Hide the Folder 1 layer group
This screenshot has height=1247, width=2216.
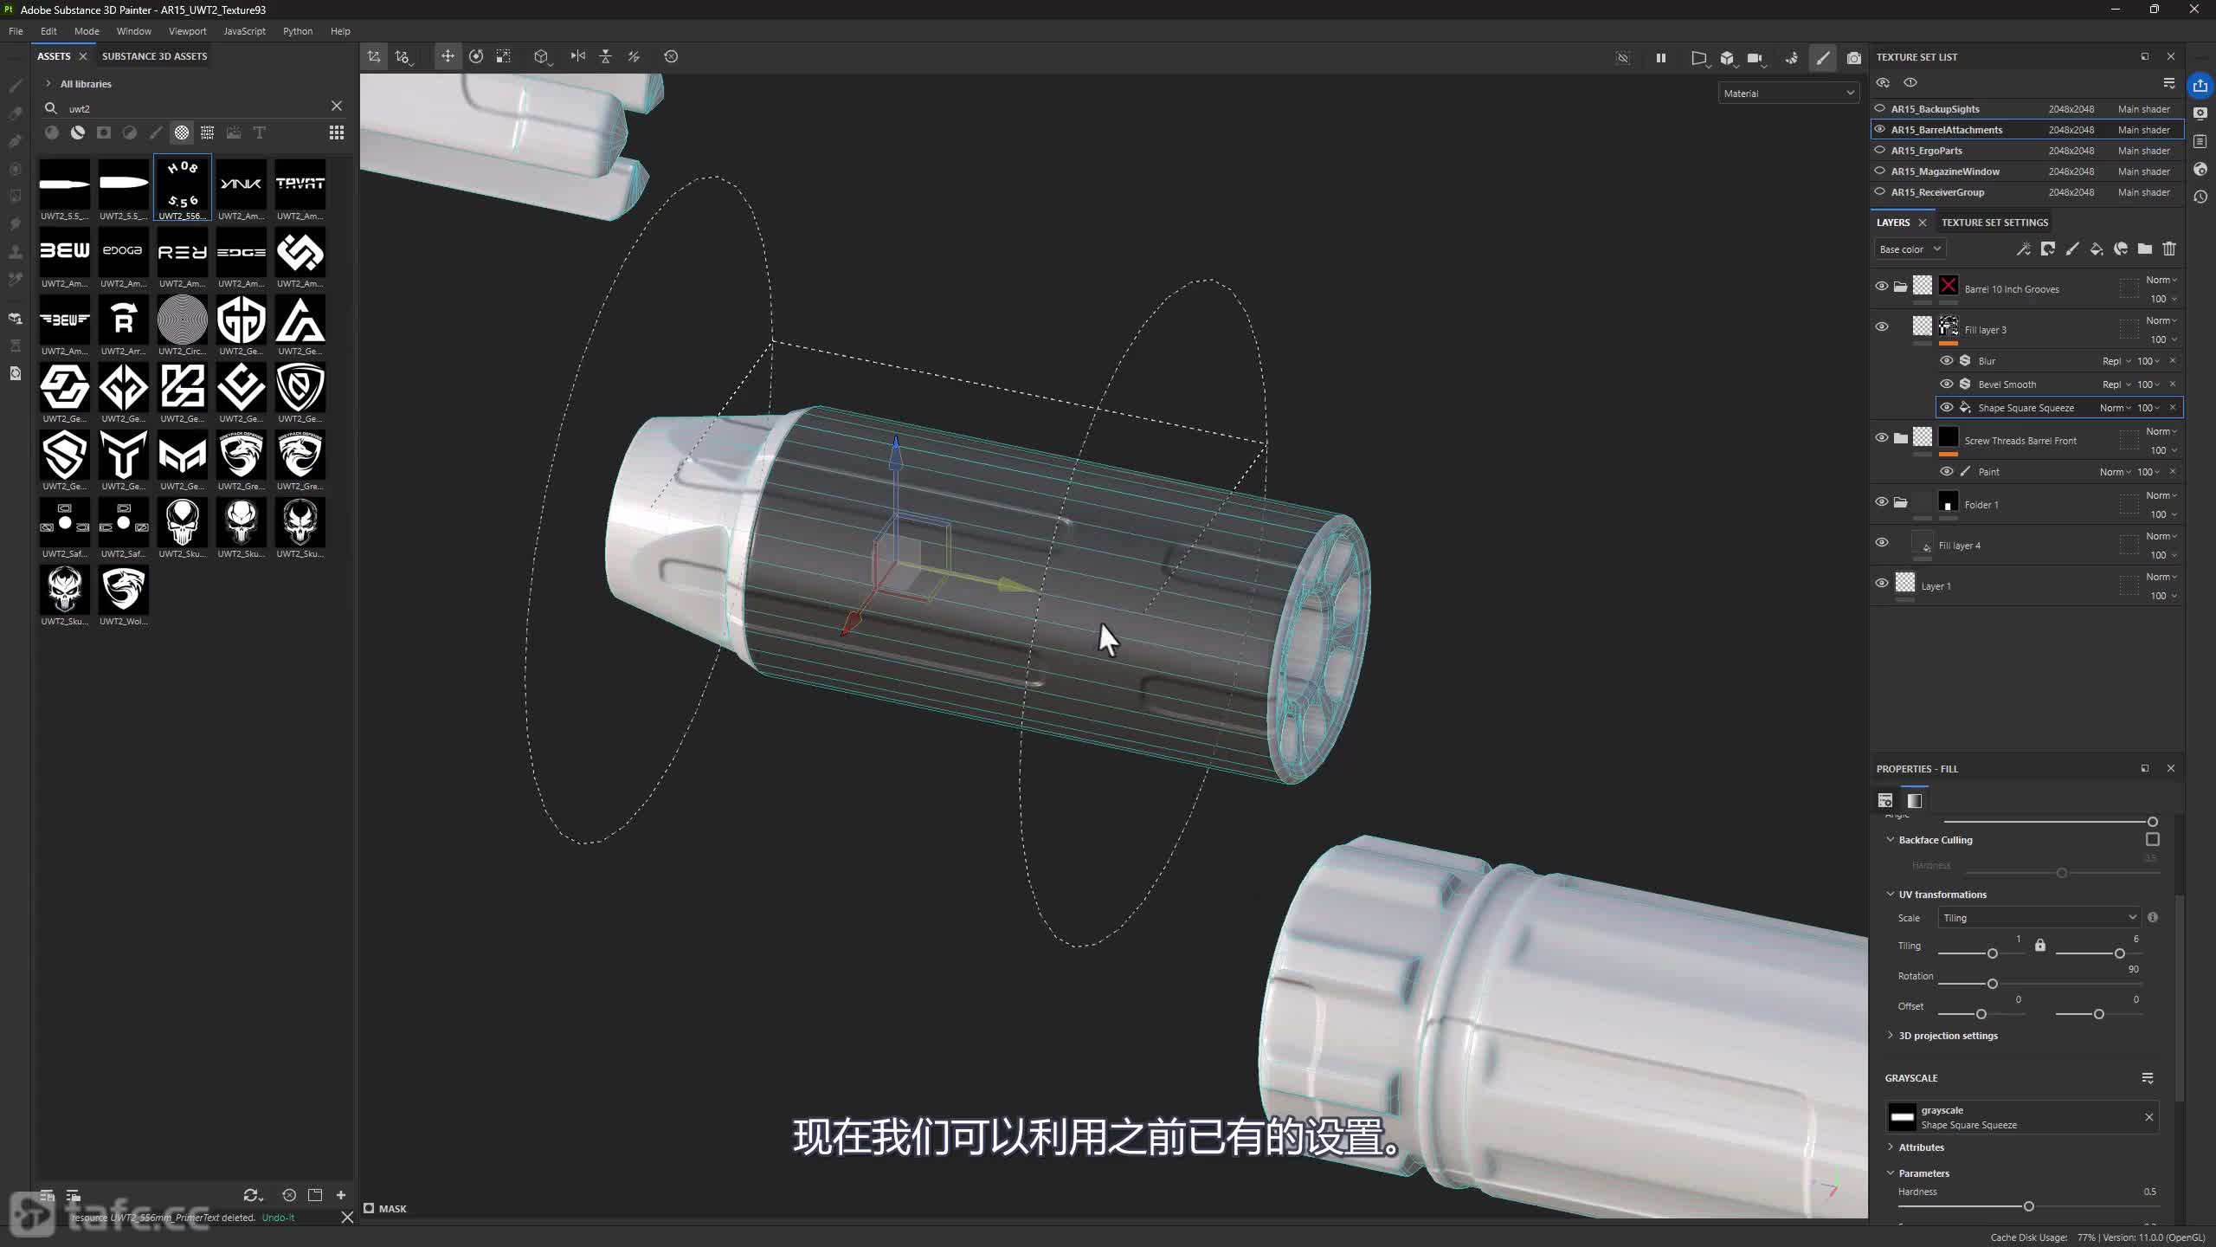coord(1882,502)
